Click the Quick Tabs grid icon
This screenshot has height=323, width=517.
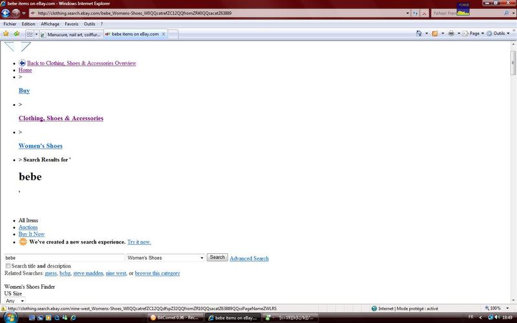tap(30, 34)
